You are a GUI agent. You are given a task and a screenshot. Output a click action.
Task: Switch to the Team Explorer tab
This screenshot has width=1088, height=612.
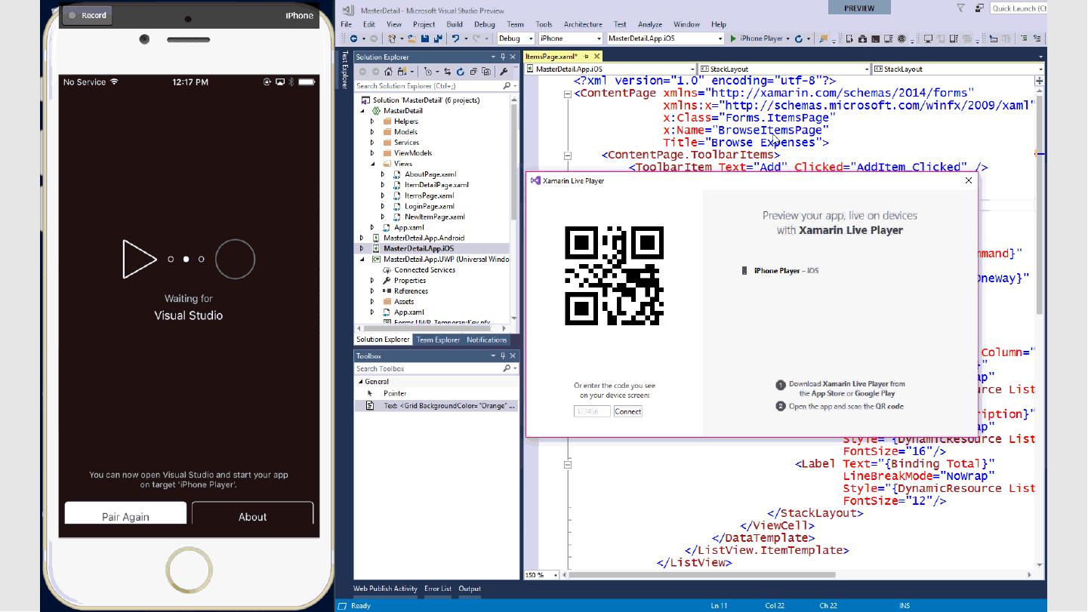tap(438, 340)
